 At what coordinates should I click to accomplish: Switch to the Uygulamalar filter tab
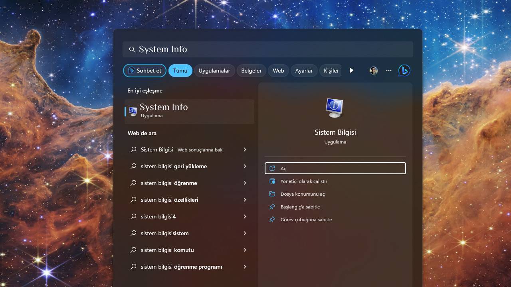(x=214, y=71)
